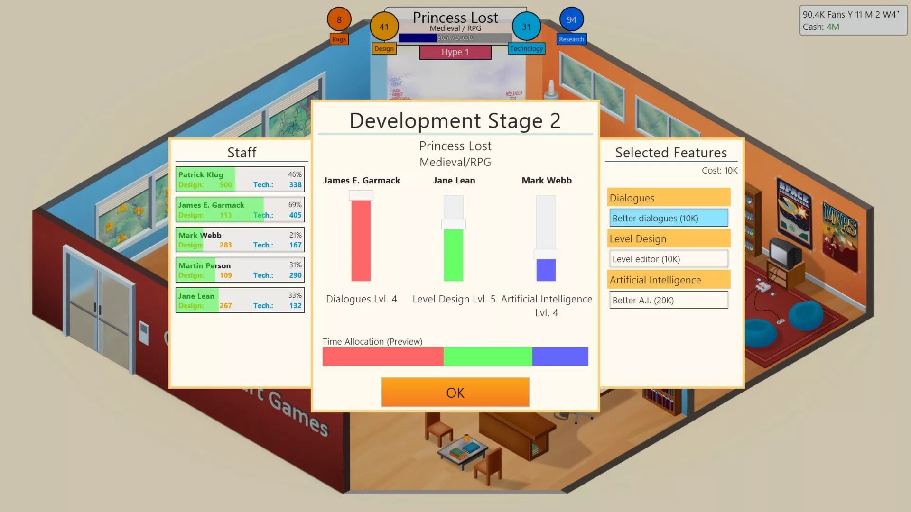911x512 pixels.
Task: Select James E. Garmack staff member
Action: point(240,210)
